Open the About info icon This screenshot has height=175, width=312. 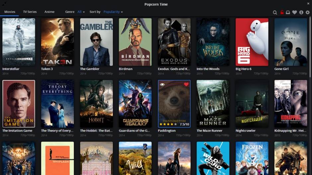[x=301, y=12]
